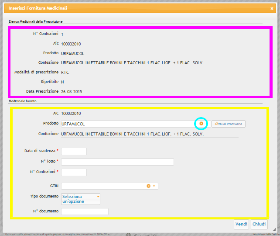
Task: Click the Vai al Prontuario button
Action: coord(229,124)
